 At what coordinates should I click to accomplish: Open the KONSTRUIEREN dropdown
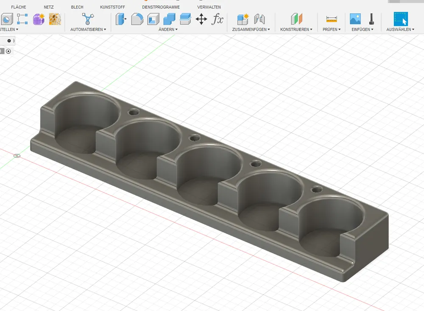(296, 30)
